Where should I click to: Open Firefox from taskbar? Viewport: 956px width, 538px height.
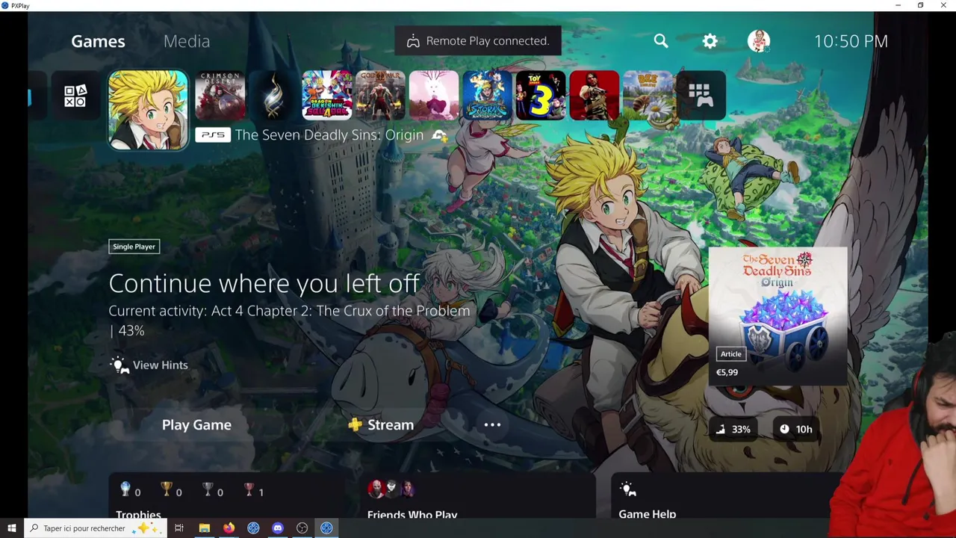tap(229, 528)
